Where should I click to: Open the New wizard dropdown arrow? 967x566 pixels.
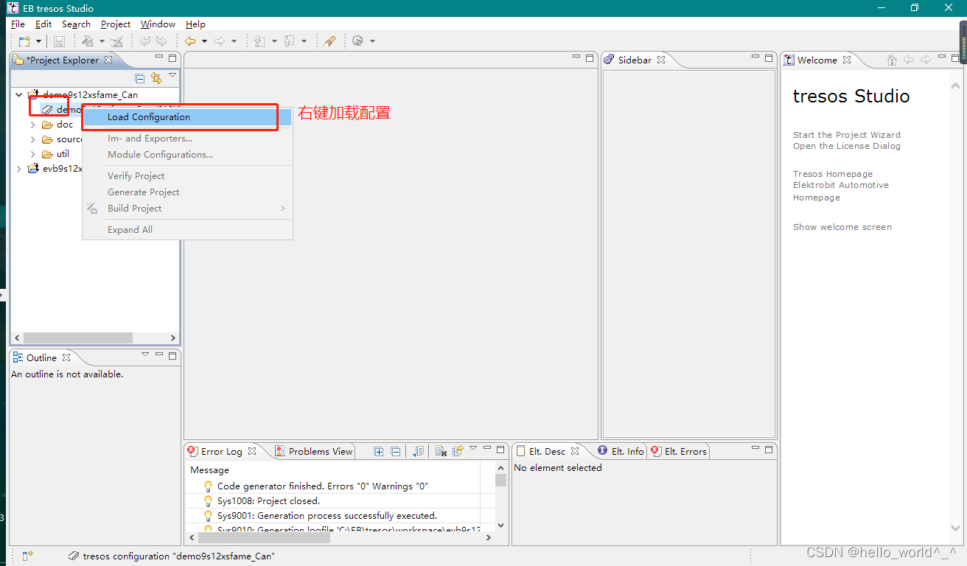(x=38, y=41)
